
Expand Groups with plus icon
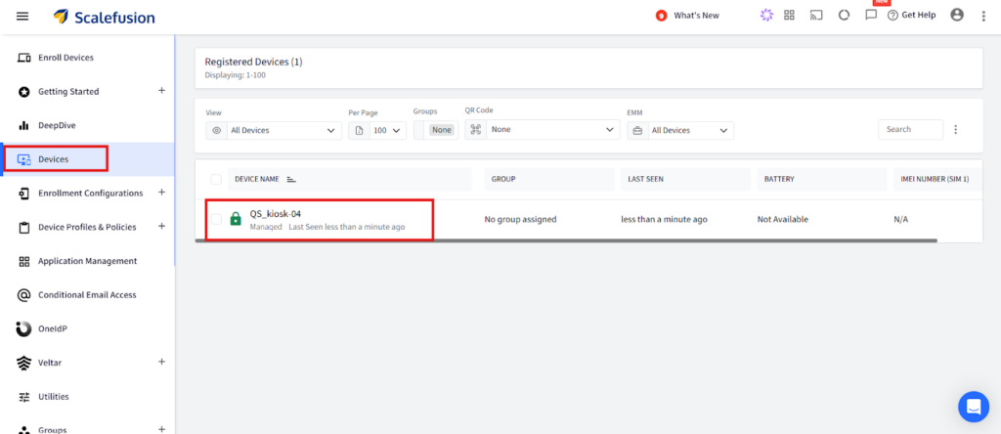[161, 429]
